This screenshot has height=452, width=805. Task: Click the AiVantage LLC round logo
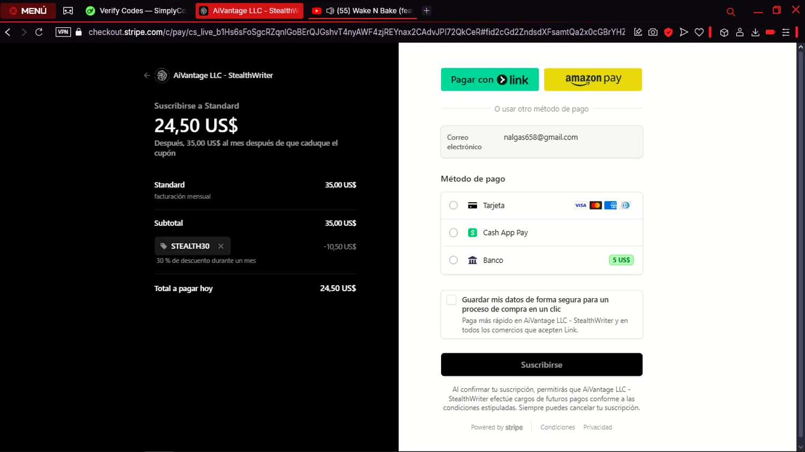click(162, 76)
